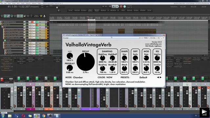Click GUI Mode: Lightness text
The height and width of the screenshot is (118, 210).
tap(154, 46)
